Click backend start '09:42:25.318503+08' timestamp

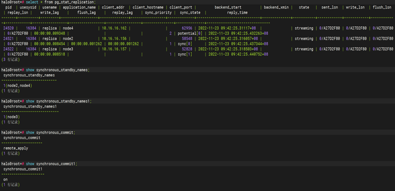click(239, 49)
